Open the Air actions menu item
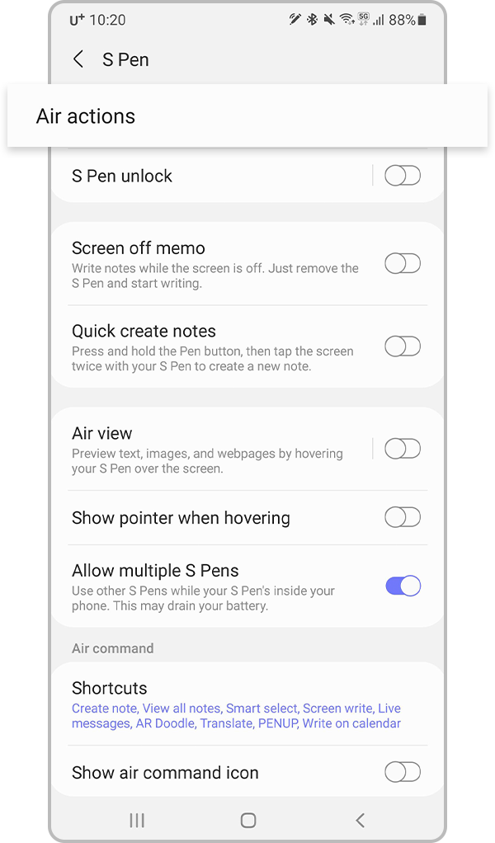 [x=247, y=115]
